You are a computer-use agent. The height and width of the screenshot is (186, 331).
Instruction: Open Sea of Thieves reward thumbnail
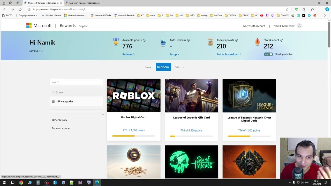pyautogui.click(x=191, y=162)
